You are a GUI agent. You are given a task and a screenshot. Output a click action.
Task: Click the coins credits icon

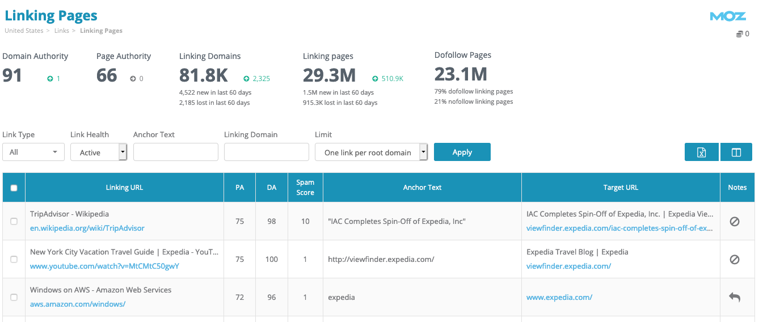(x=739, y=34)
